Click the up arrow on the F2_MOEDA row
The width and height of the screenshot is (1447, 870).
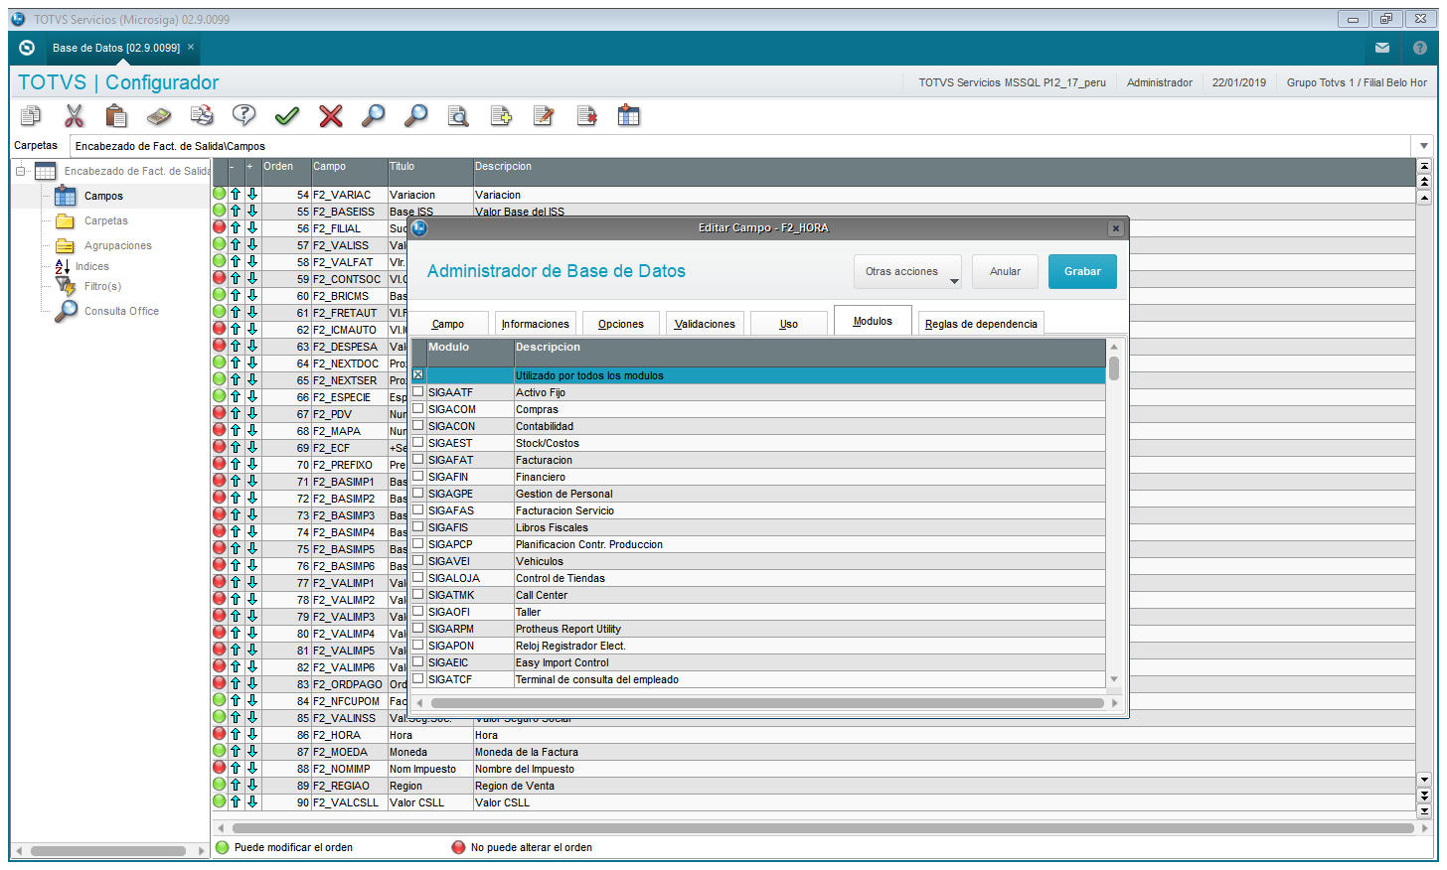236,752
